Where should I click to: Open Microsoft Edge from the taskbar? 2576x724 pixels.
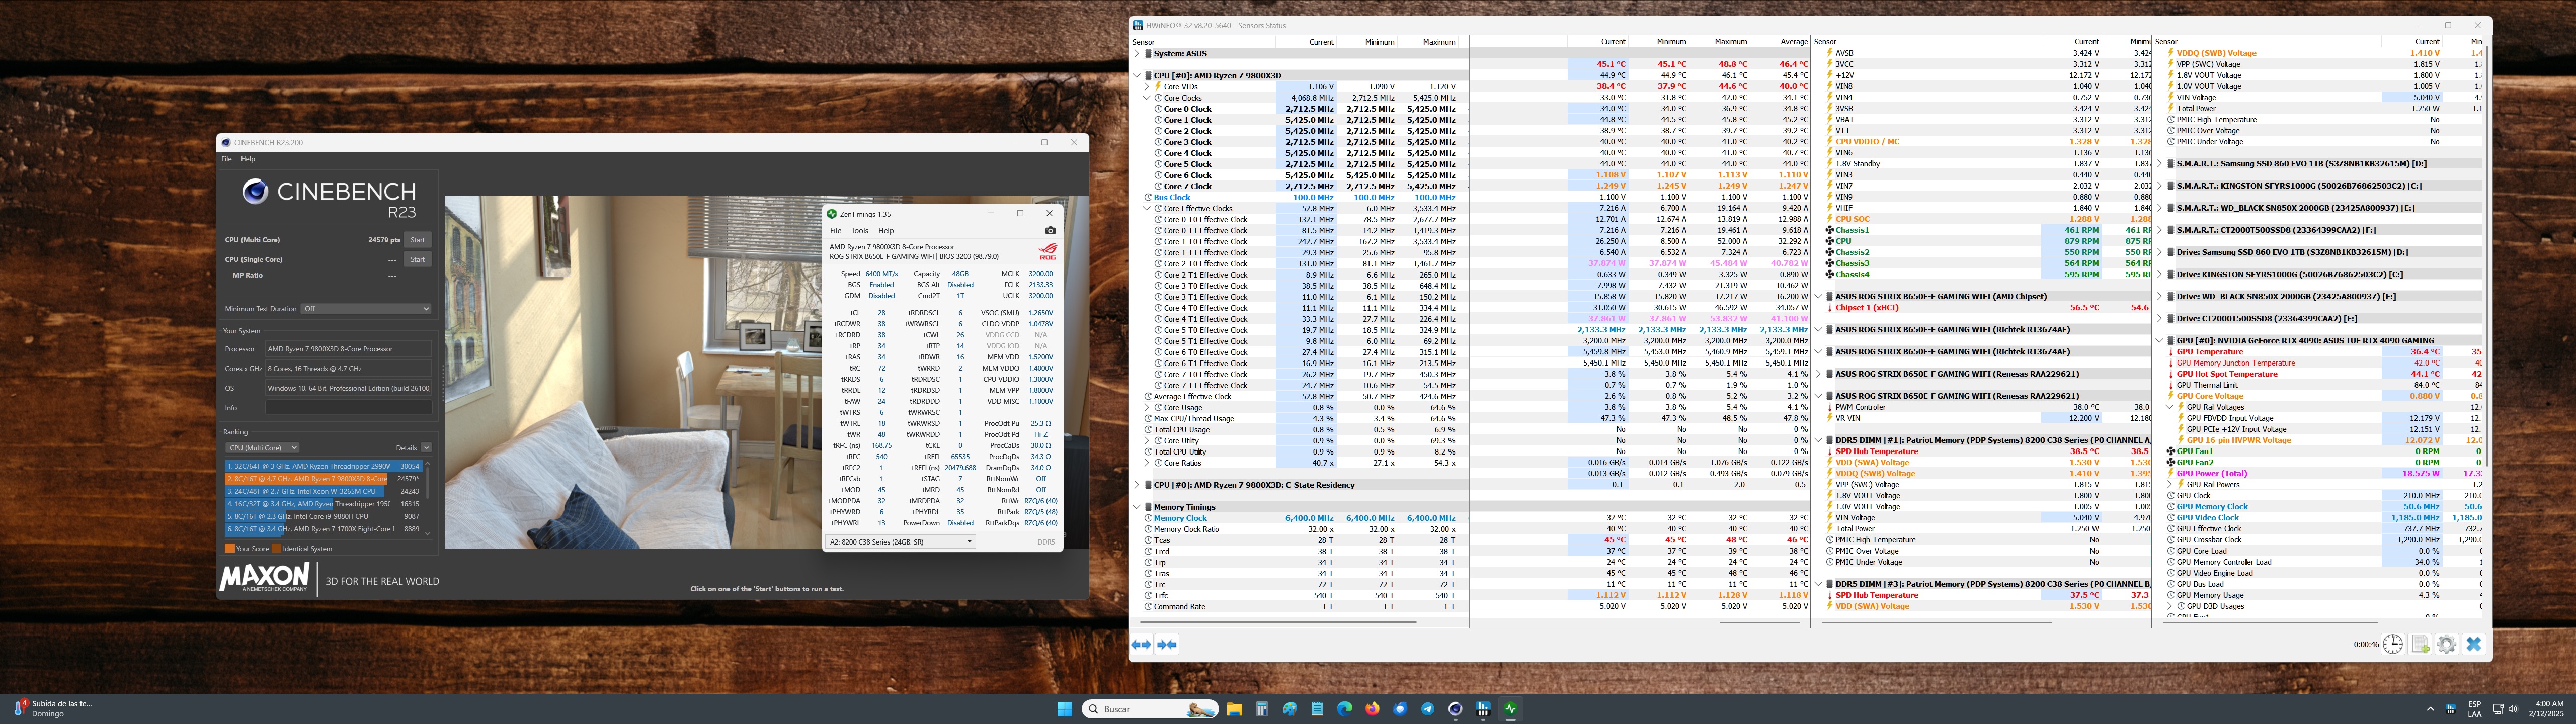(1345, 709)
